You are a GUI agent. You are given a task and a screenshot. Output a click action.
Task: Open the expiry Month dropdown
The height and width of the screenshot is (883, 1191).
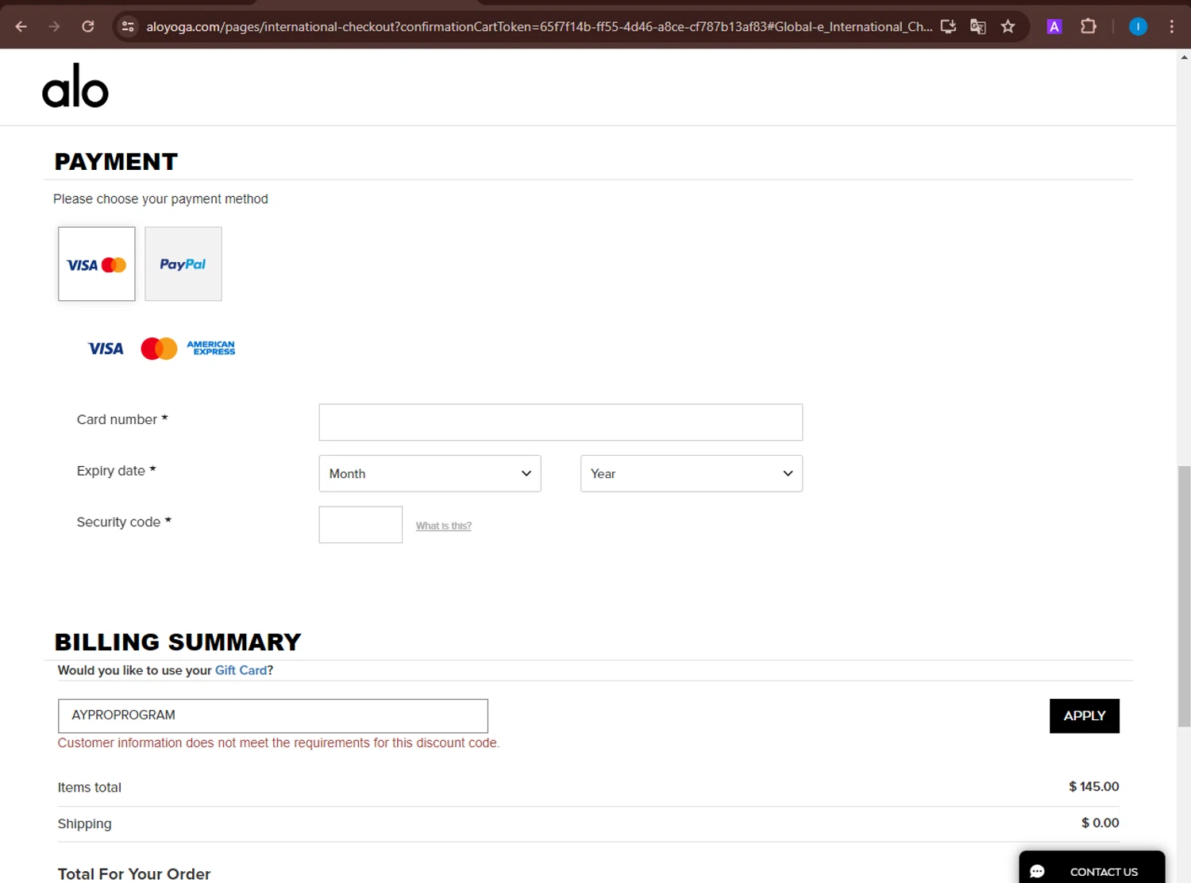[x=430, y=473]
